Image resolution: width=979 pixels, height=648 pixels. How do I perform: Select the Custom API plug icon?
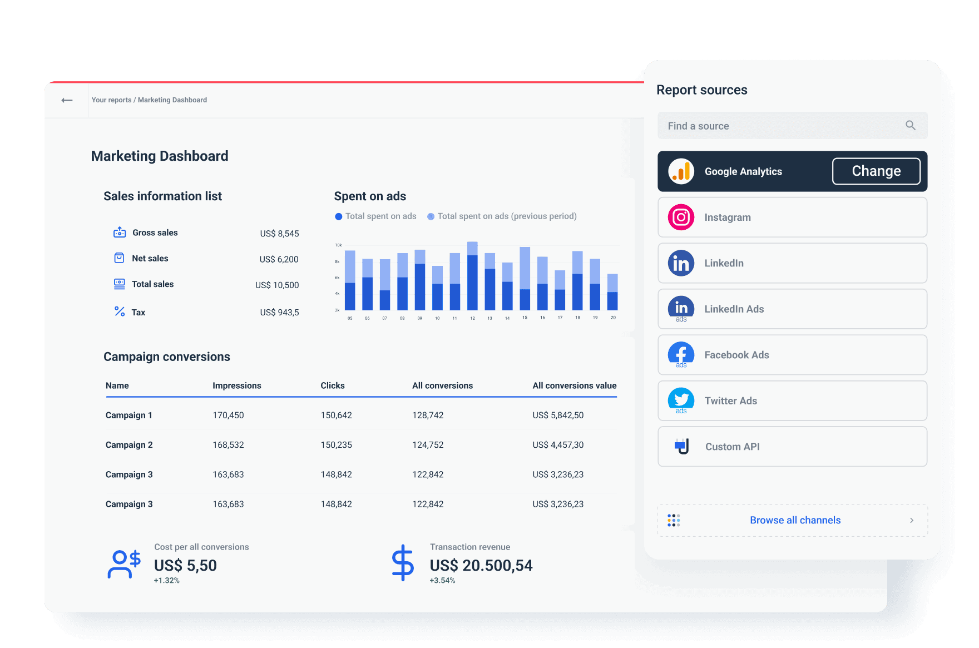coord(681,446)
